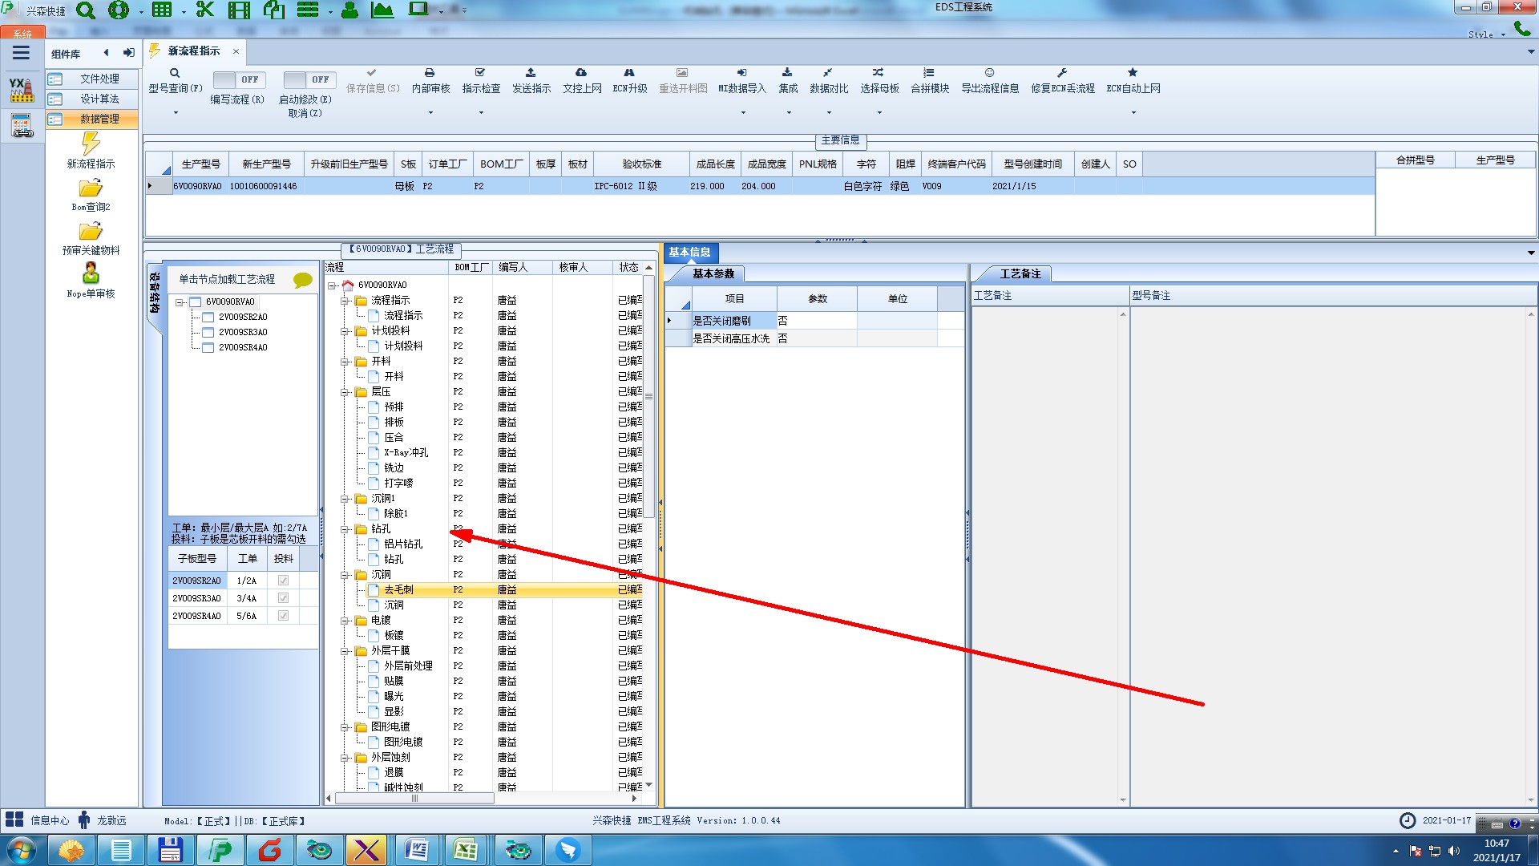Open 新流程指示 lightning icon in sidebar

click(91, 144)
